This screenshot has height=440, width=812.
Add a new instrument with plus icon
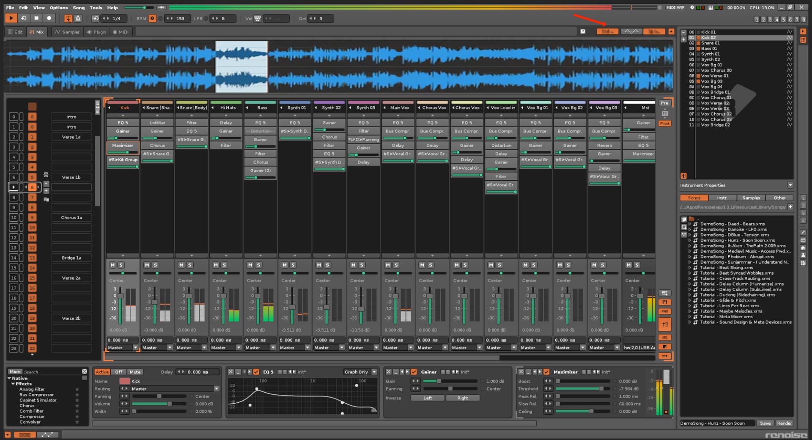tap(683, 39)
